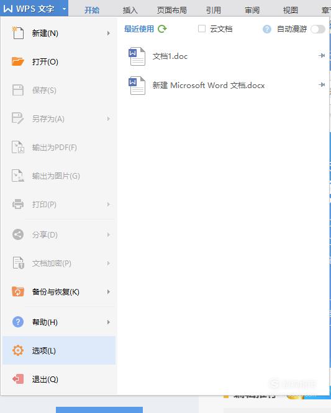This screenshot has height=413, width=331.
Task: Expand the 新建(N) submenu arrow
Action: tap(109, 33)
